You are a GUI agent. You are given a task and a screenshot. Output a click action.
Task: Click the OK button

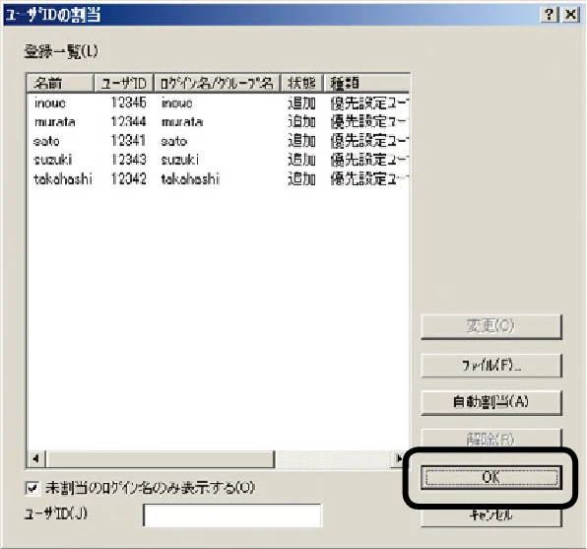pyautogui.click(x=491, y=477)
